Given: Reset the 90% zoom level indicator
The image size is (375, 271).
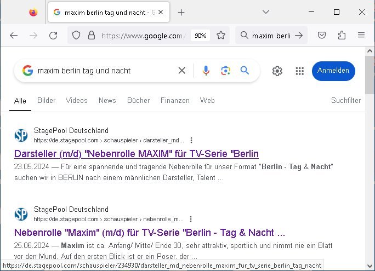Looking at the screenshot, I should [201, 36].
